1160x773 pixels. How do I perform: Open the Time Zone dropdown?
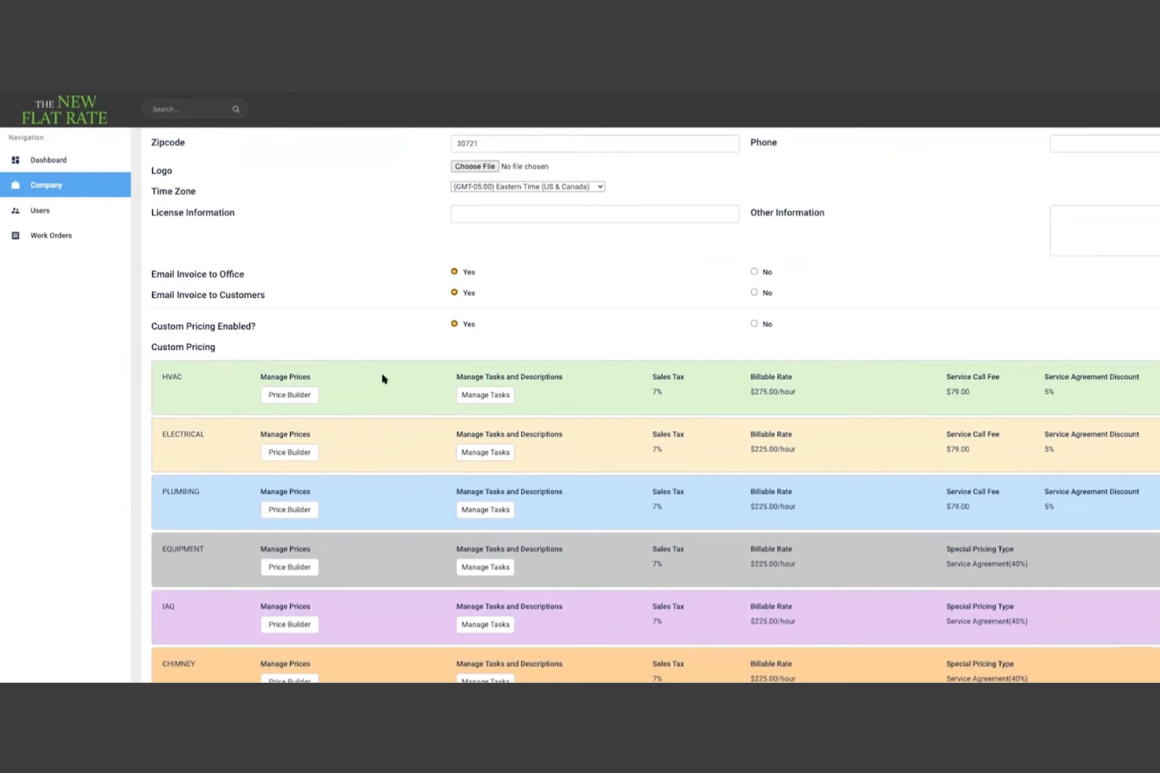[x=527, y=186]
